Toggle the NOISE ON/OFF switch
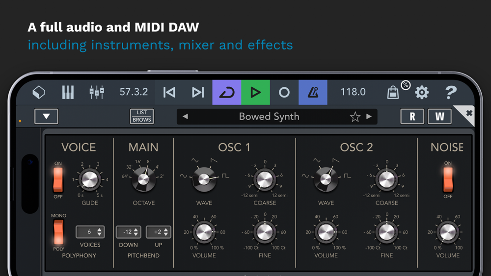The width and height of the screenshot is (491, 276). coord(448,180)
